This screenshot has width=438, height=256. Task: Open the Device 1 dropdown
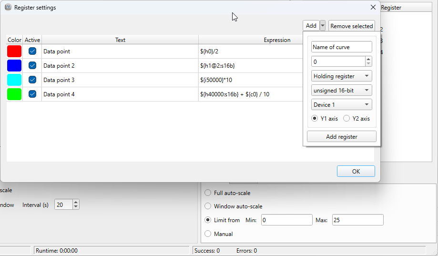(x=342, y=104)
